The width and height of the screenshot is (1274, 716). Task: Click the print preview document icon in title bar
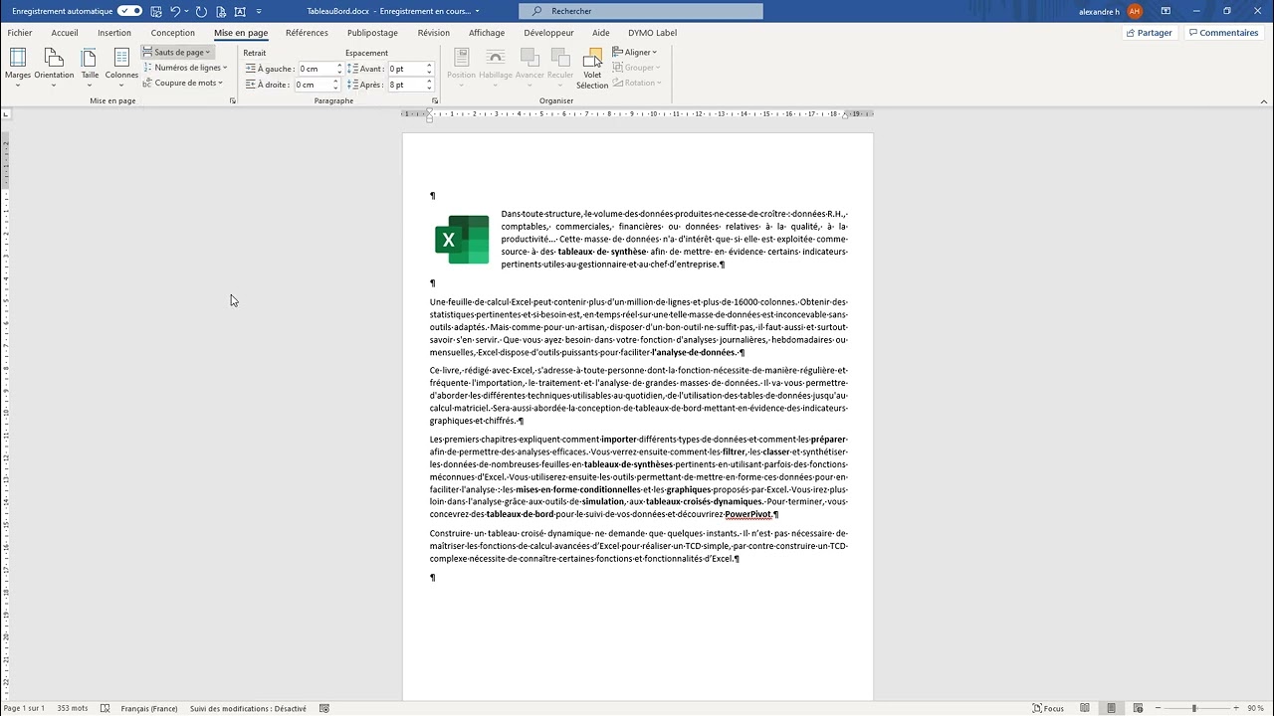tap(220, 11)
